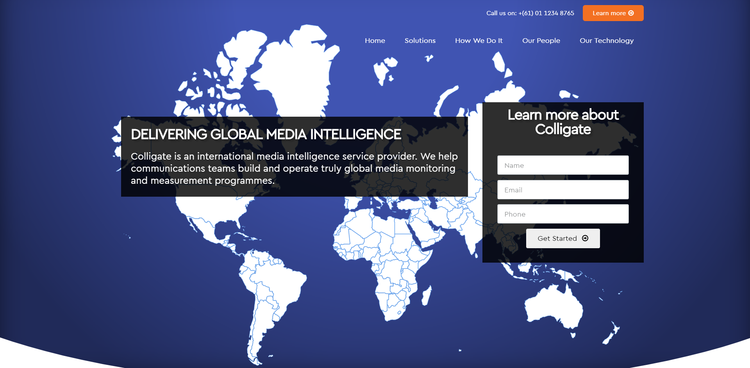This screenshot has width=750, height=368.
Task: Click the Colligate description paragraph
Action: point(294,168)
